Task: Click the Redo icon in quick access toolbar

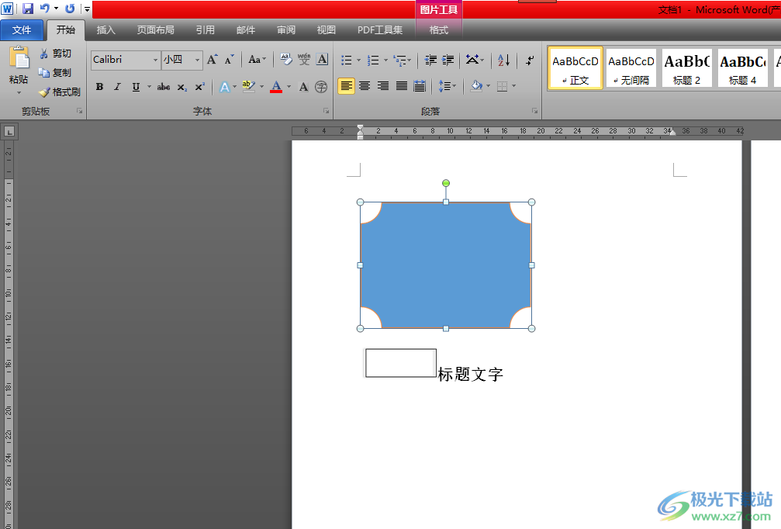Action: coord(70,9)
